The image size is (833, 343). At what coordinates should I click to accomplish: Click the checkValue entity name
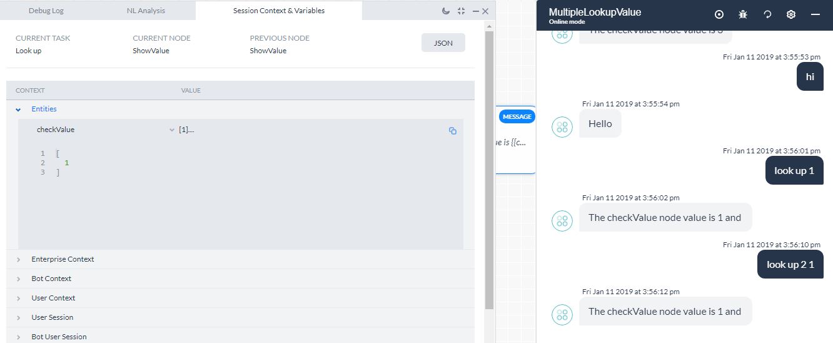[x=56, y=130]
